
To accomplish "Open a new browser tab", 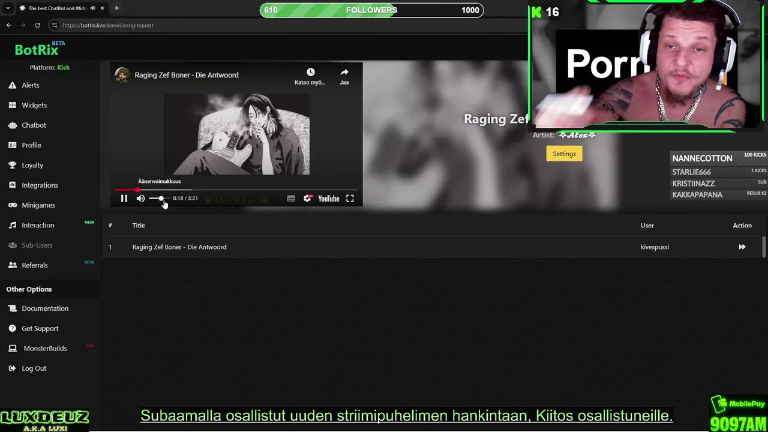I will point(116,8).
